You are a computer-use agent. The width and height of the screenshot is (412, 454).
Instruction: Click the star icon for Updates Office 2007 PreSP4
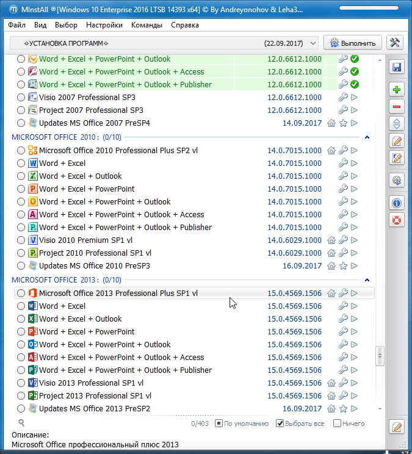(x=343, y=123)
